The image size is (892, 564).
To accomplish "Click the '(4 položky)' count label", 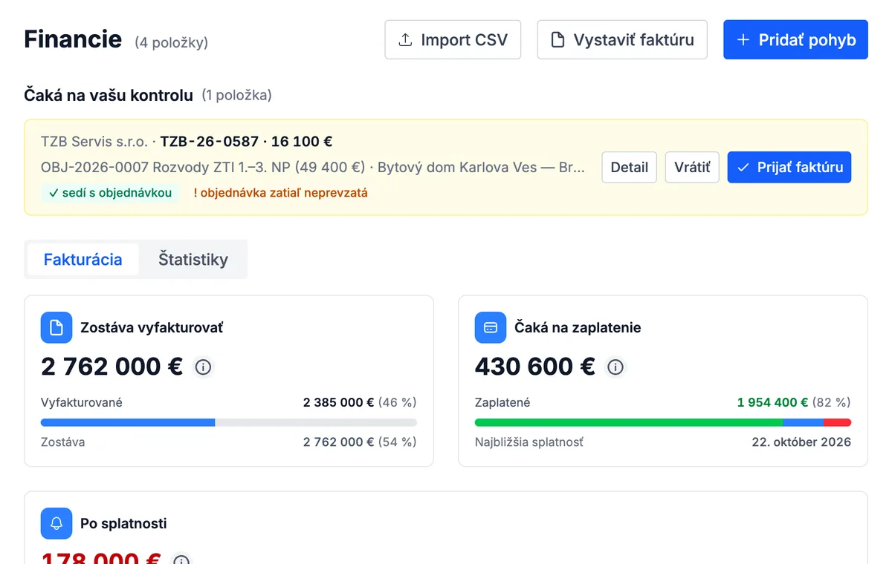I will coord(171,42).
